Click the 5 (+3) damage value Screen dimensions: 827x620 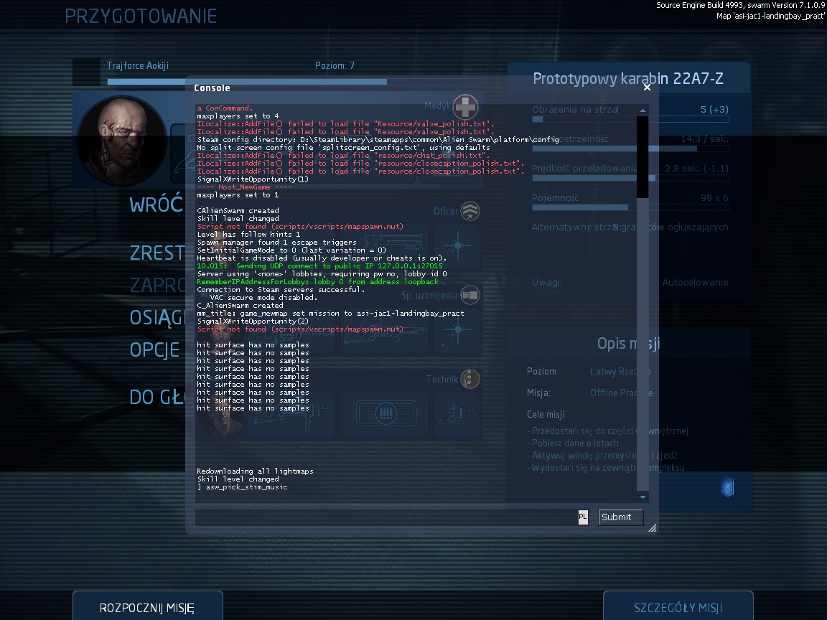pos(714,109)
